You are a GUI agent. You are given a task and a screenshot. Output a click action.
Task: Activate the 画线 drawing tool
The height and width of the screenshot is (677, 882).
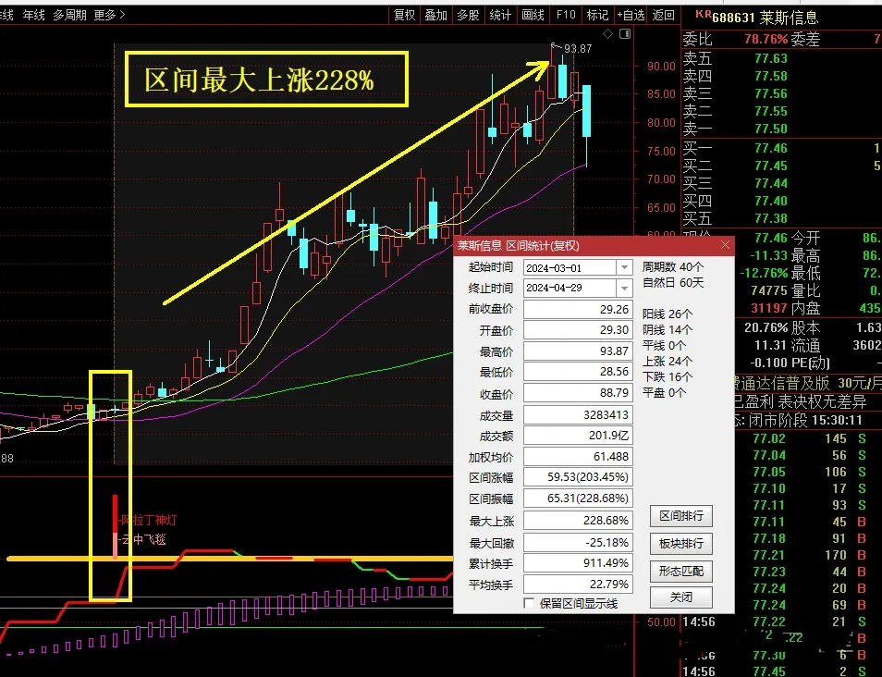pyautogui.click(x=533, y=15)
